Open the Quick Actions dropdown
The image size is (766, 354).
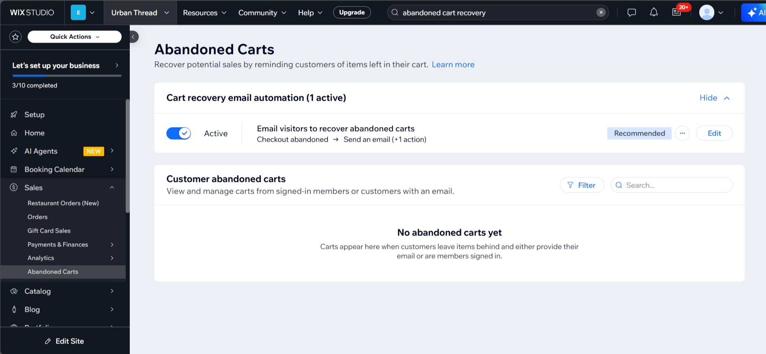click(74, 37)
